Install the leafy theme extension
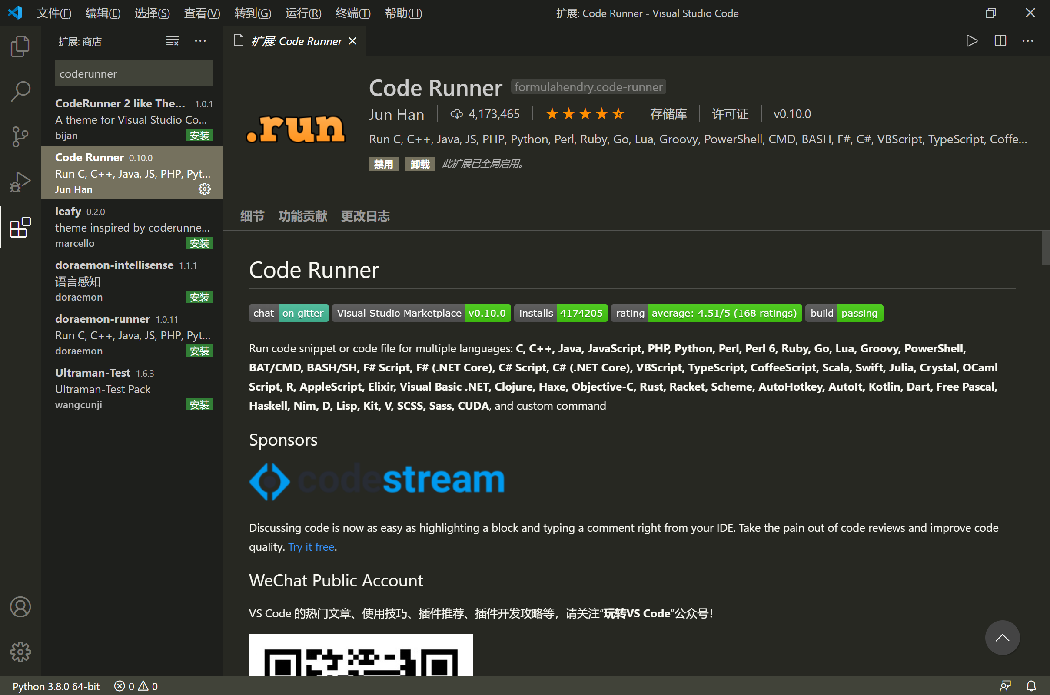Image resolution: width=1050 pixels, height=695 pixels. (199, 243)
